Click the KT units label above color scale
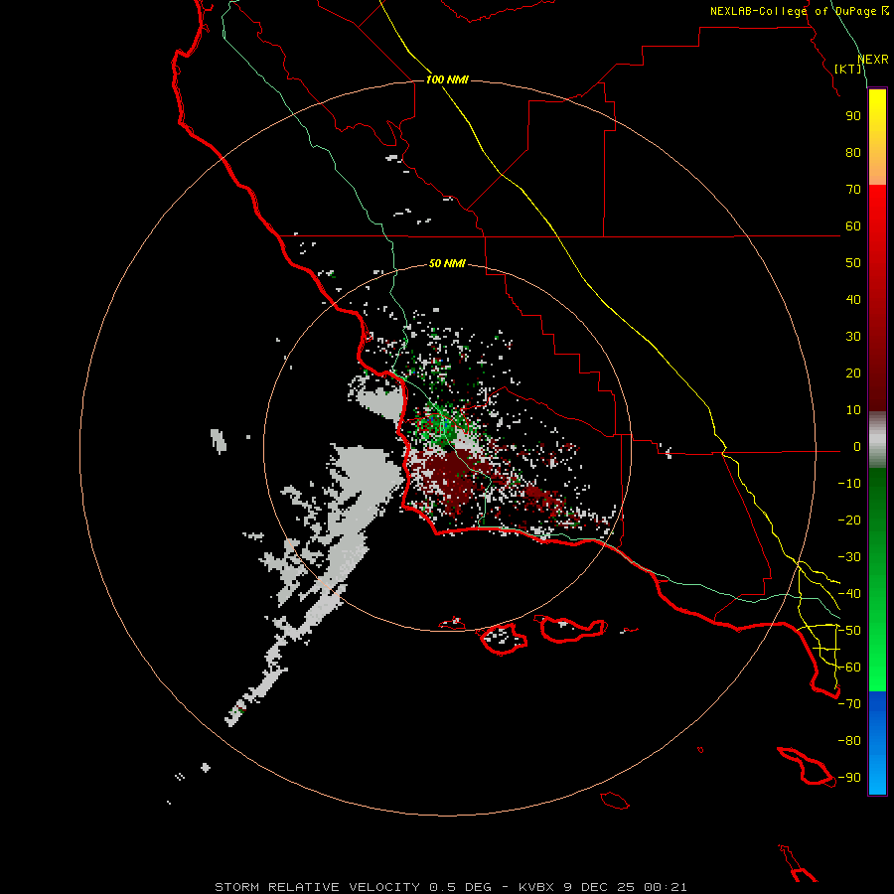The height and width of the screenshot is (894, 894). click(848, 69)
